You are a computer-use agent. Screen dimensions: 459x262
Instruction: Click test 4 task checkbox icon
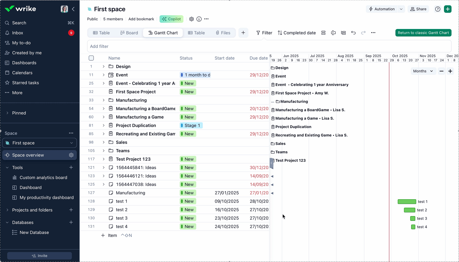click(111, 227)
